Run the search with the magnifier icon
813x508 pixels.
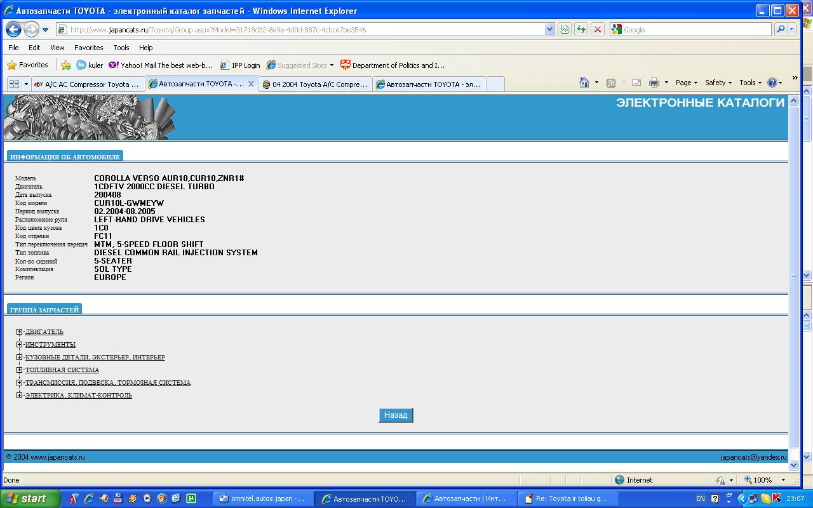click(x=780, y=29)
